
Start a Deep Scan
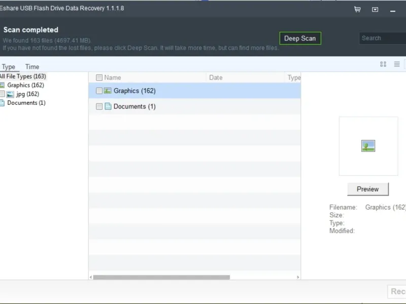click(x=300, y=39)
